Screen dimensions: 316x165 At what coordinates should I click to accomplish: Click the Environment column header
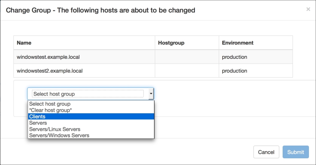pyautogui.click(x=237, y=43)
